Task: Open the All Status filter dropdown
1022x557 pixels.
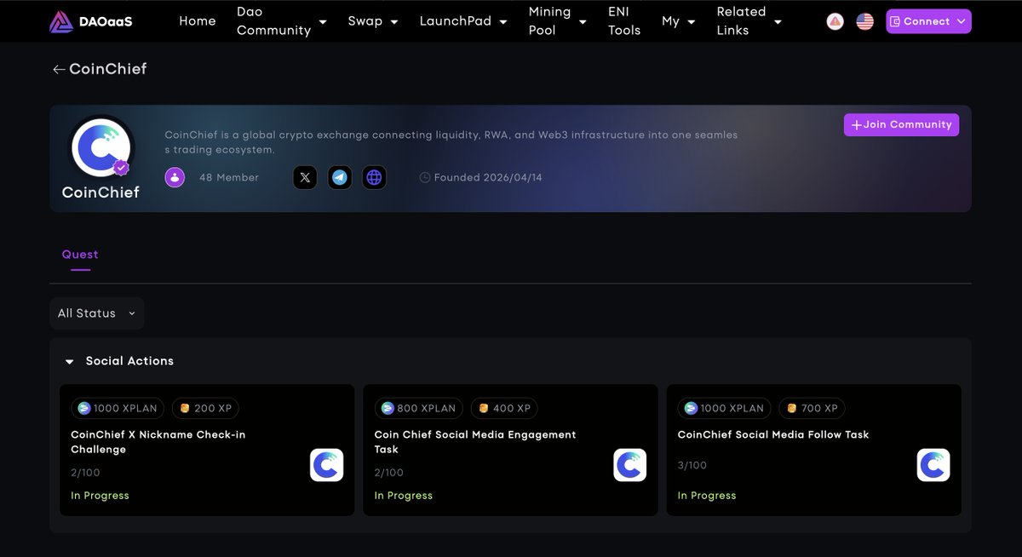Action: click(x=97, y=313)
